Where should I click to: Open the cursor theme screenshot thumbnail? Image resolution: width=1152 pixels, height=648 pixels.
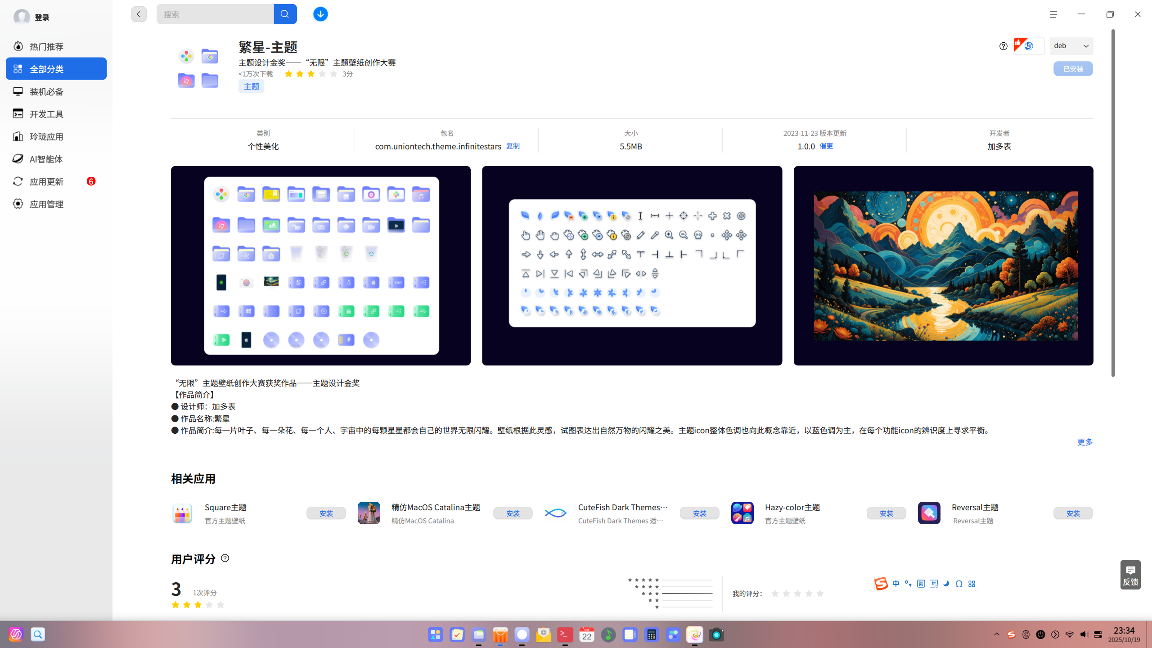click(632, 265)
